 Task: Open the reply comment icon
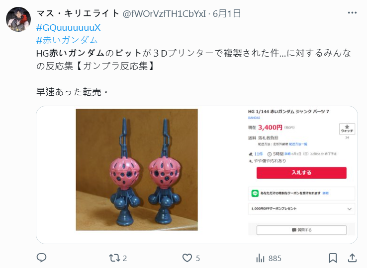pyautogui.click(x=42, y=258)
